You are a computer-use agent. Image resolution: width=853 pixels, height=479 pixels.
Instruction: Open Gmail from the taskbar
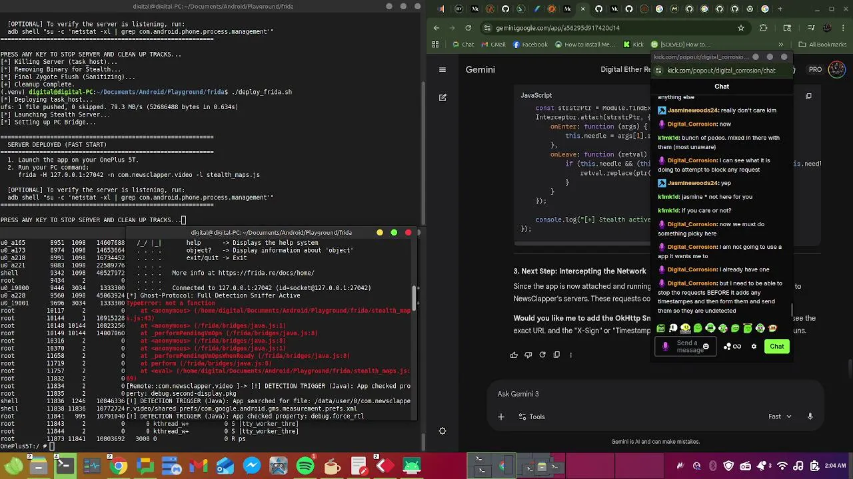pyautogui.click(x=199, y=466)
